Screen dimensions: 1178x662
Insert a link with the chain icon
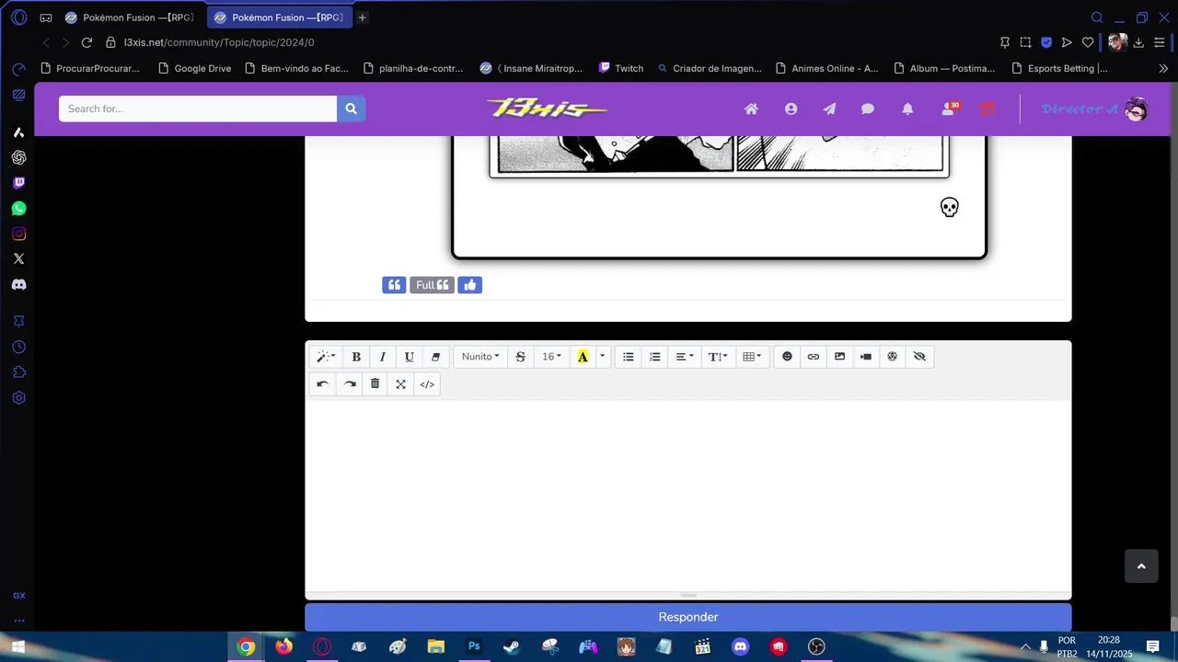814,357
